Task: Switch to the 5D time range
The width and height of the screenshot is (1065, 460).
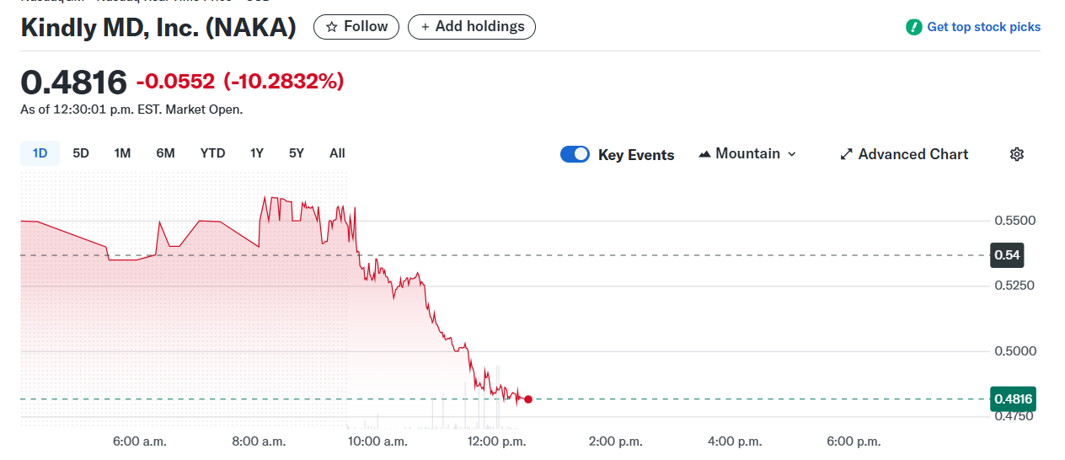Action: click(81, 153)
